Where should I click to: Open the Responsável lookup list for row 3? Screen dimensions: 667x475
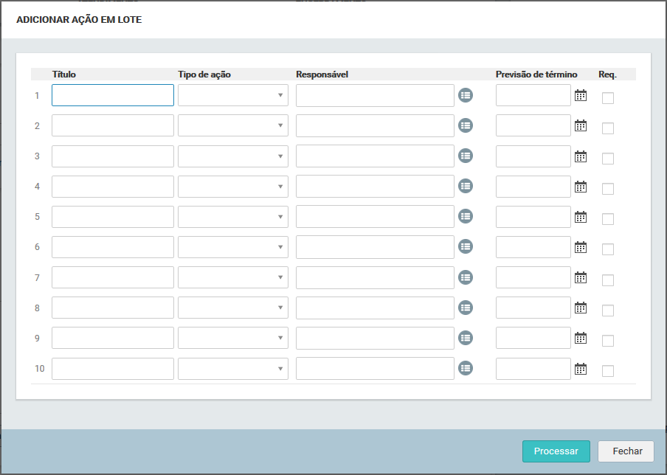(x=466, y=156)
